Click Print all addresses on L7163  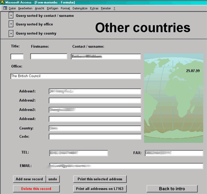coord(100,189)
